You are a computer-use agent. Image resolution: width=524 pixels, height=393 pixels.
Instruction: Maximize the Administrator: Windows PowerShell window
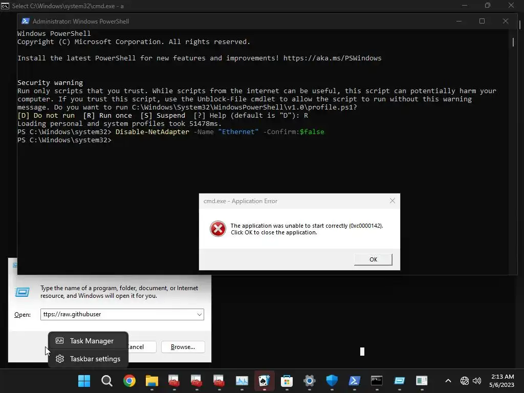482,21
